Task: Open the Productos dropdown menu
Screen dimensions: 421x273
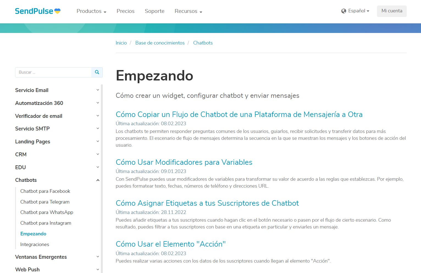Action: [x=92, y=11]
